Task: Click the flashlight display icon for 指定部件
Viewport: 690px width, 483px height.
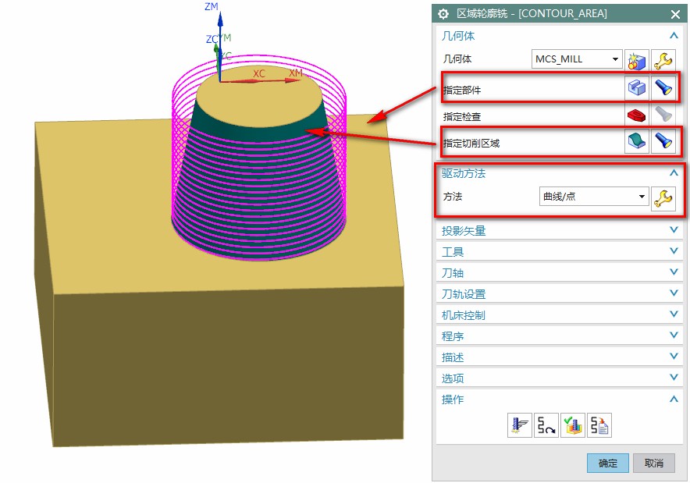Action: (663, 88)
